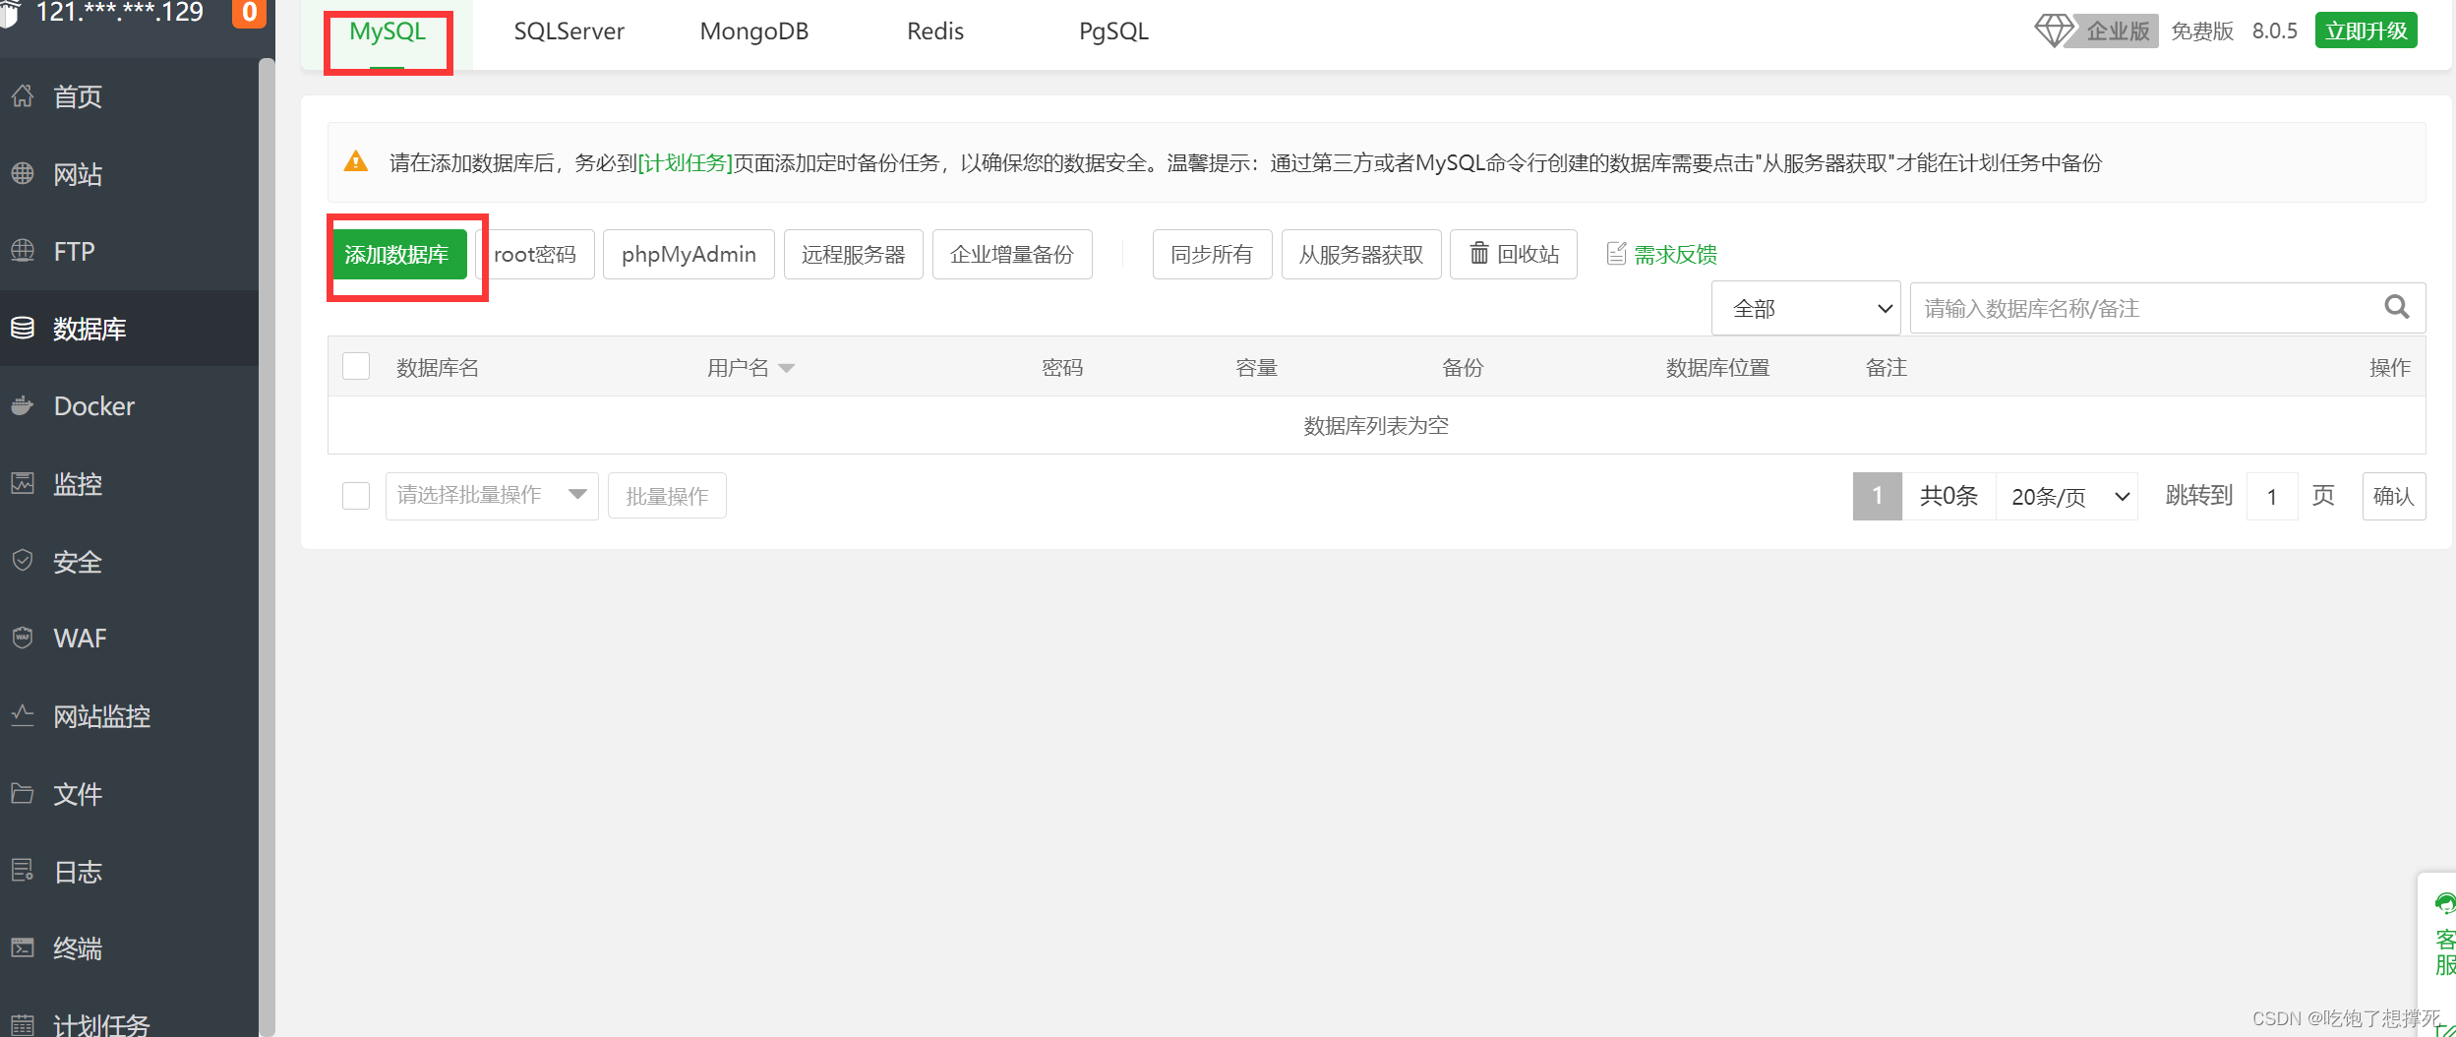Screen dimensions: 2456x1037
Task: Click the 网站监控 chart icon in sidebar
Action: tap(23, 715)
